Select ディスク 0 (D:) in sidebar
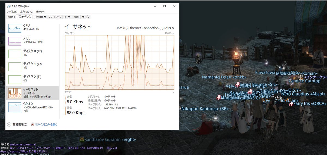Viewport: 327px width, 155px height. 32,53
